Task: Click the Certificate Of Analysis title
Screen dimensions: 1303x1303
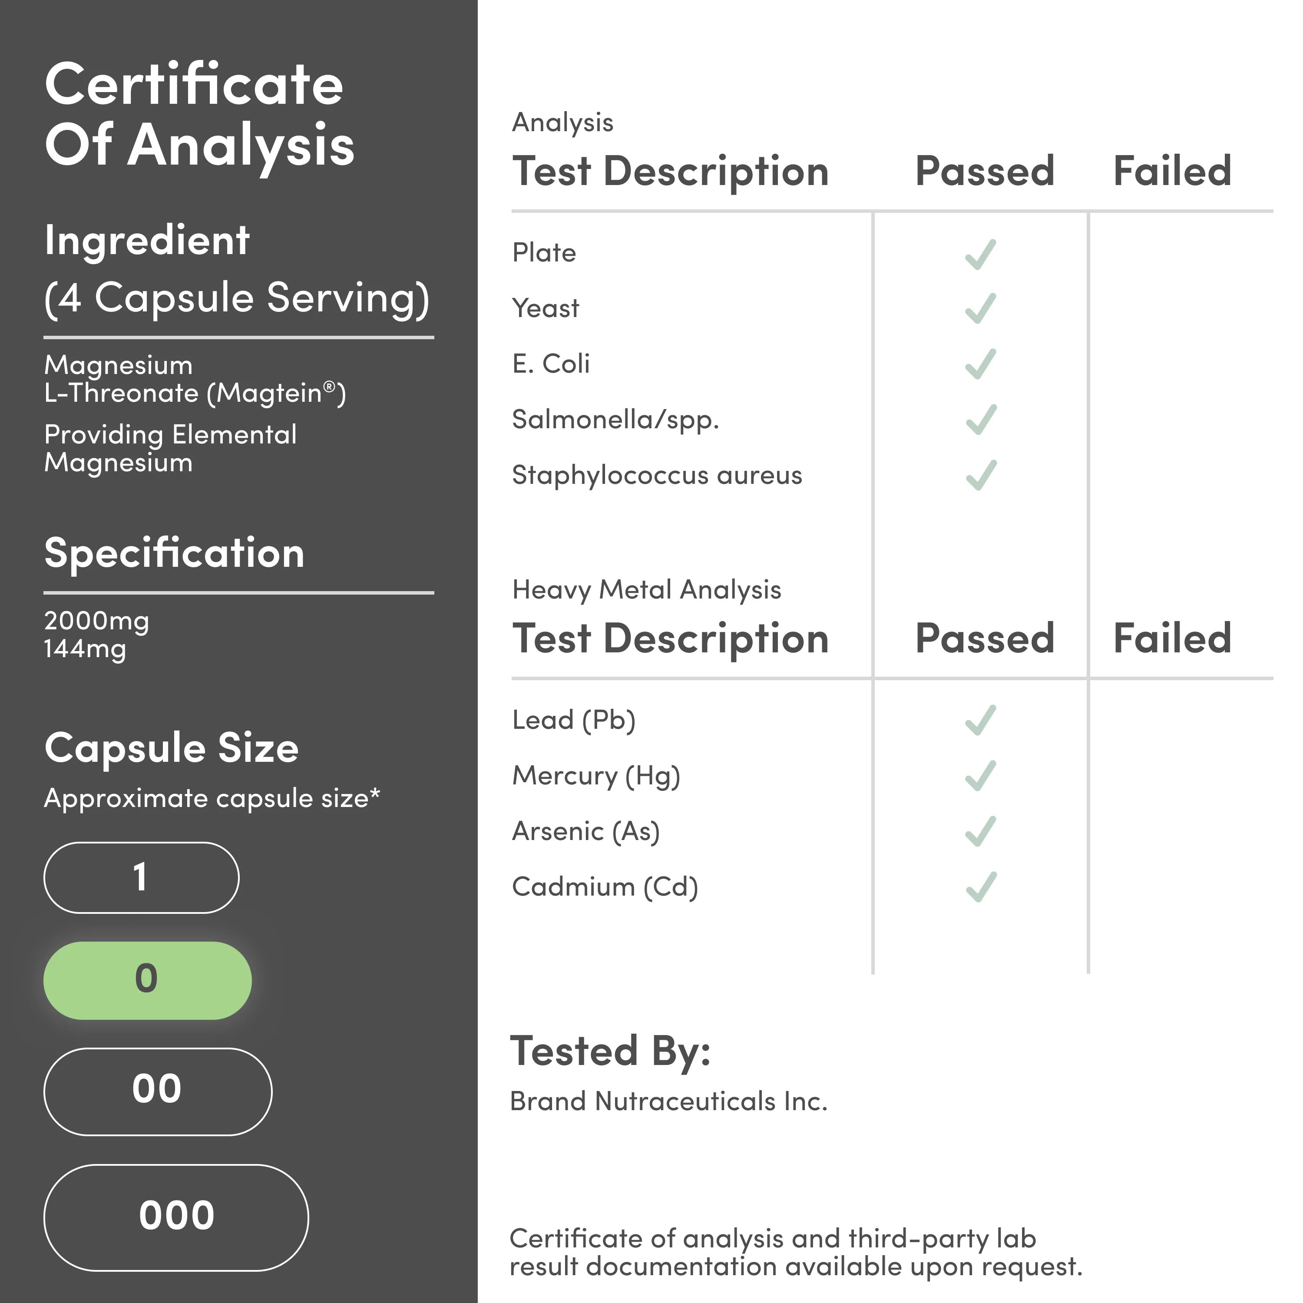Action: (199, 114)
